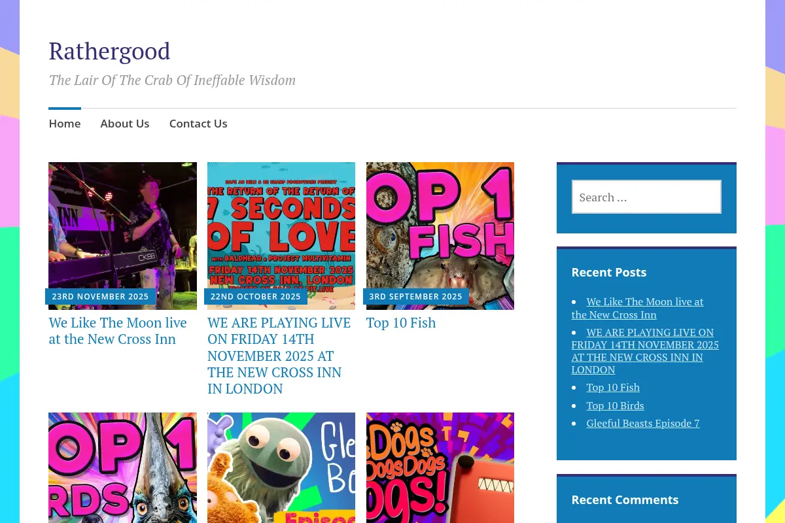
Task: Click the 22nd October 2025 date badge
Action: coord(256,296)
